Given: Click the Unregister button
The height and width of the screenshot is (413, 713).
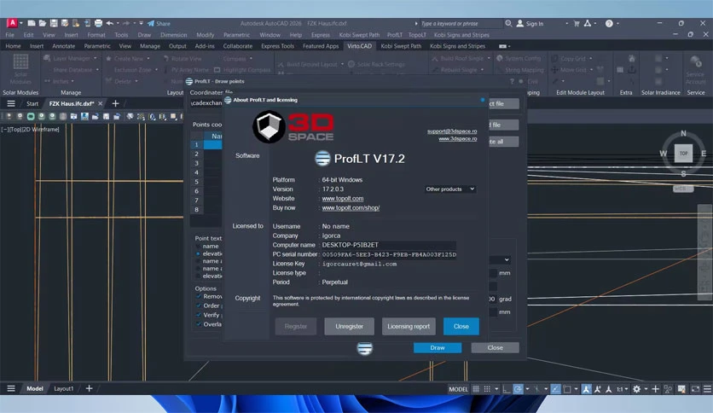Looking at the screenshot, I should [349, 326].
